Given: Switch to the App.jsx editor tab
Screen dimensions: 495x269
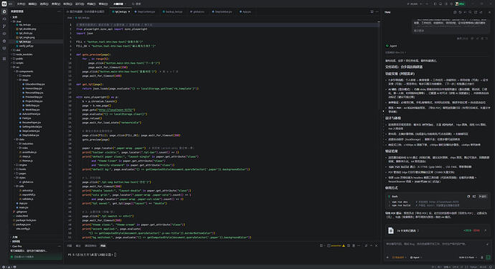Looking at the screenshot, I should [x=245, y=11].
